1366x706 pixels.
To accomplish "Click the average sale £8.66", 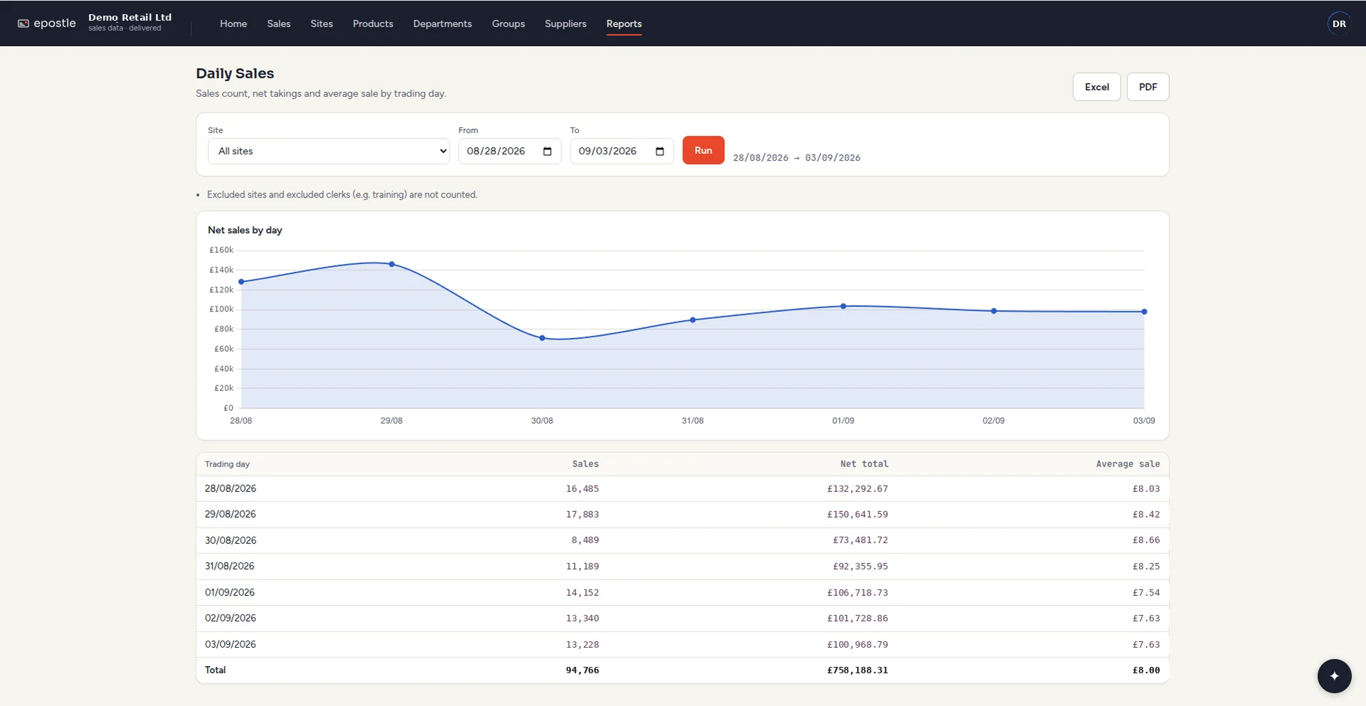I will point(1146,540).
